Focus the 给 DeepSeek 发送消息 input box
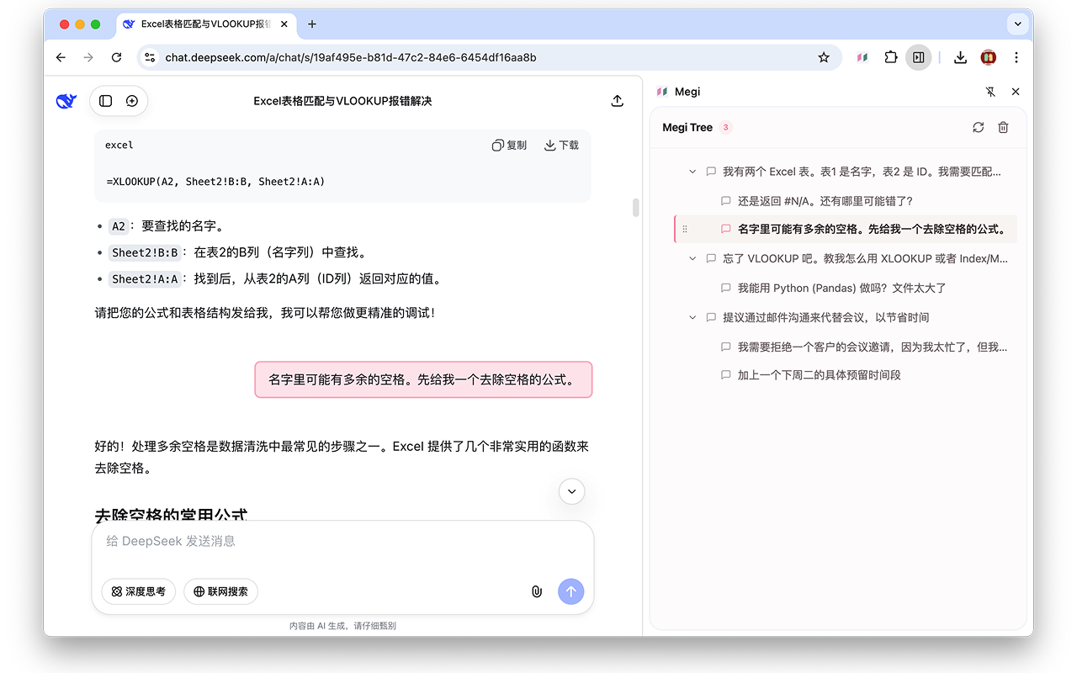This screenshot has height=673, width=1077. pyautogui.click(x=342, y=541)
